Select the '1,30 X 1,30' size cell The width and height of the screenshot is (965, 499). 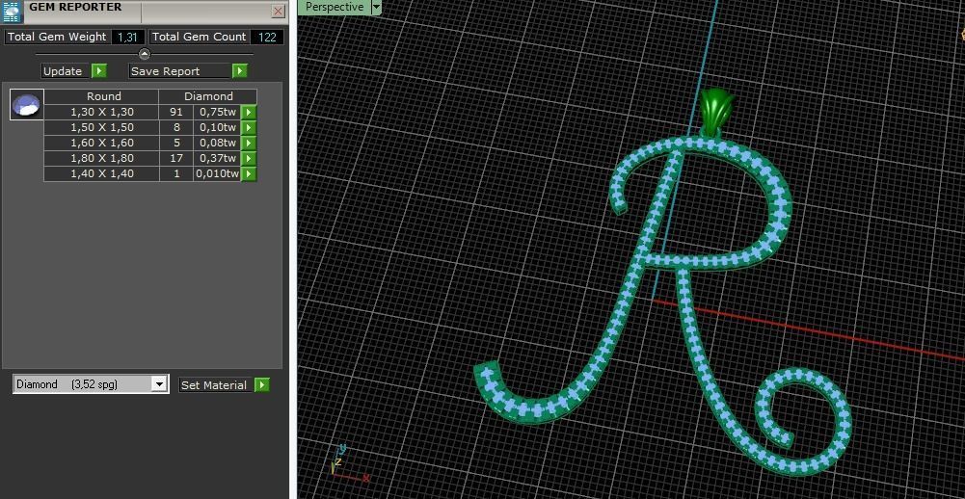[x=101, y=112]
